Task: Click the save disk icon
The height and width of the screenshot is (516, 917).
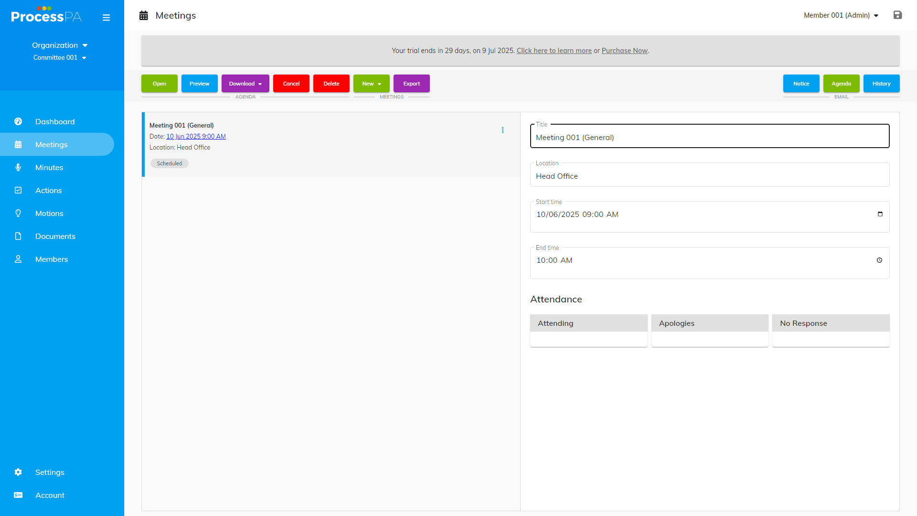Action: (x=897, y=15)
